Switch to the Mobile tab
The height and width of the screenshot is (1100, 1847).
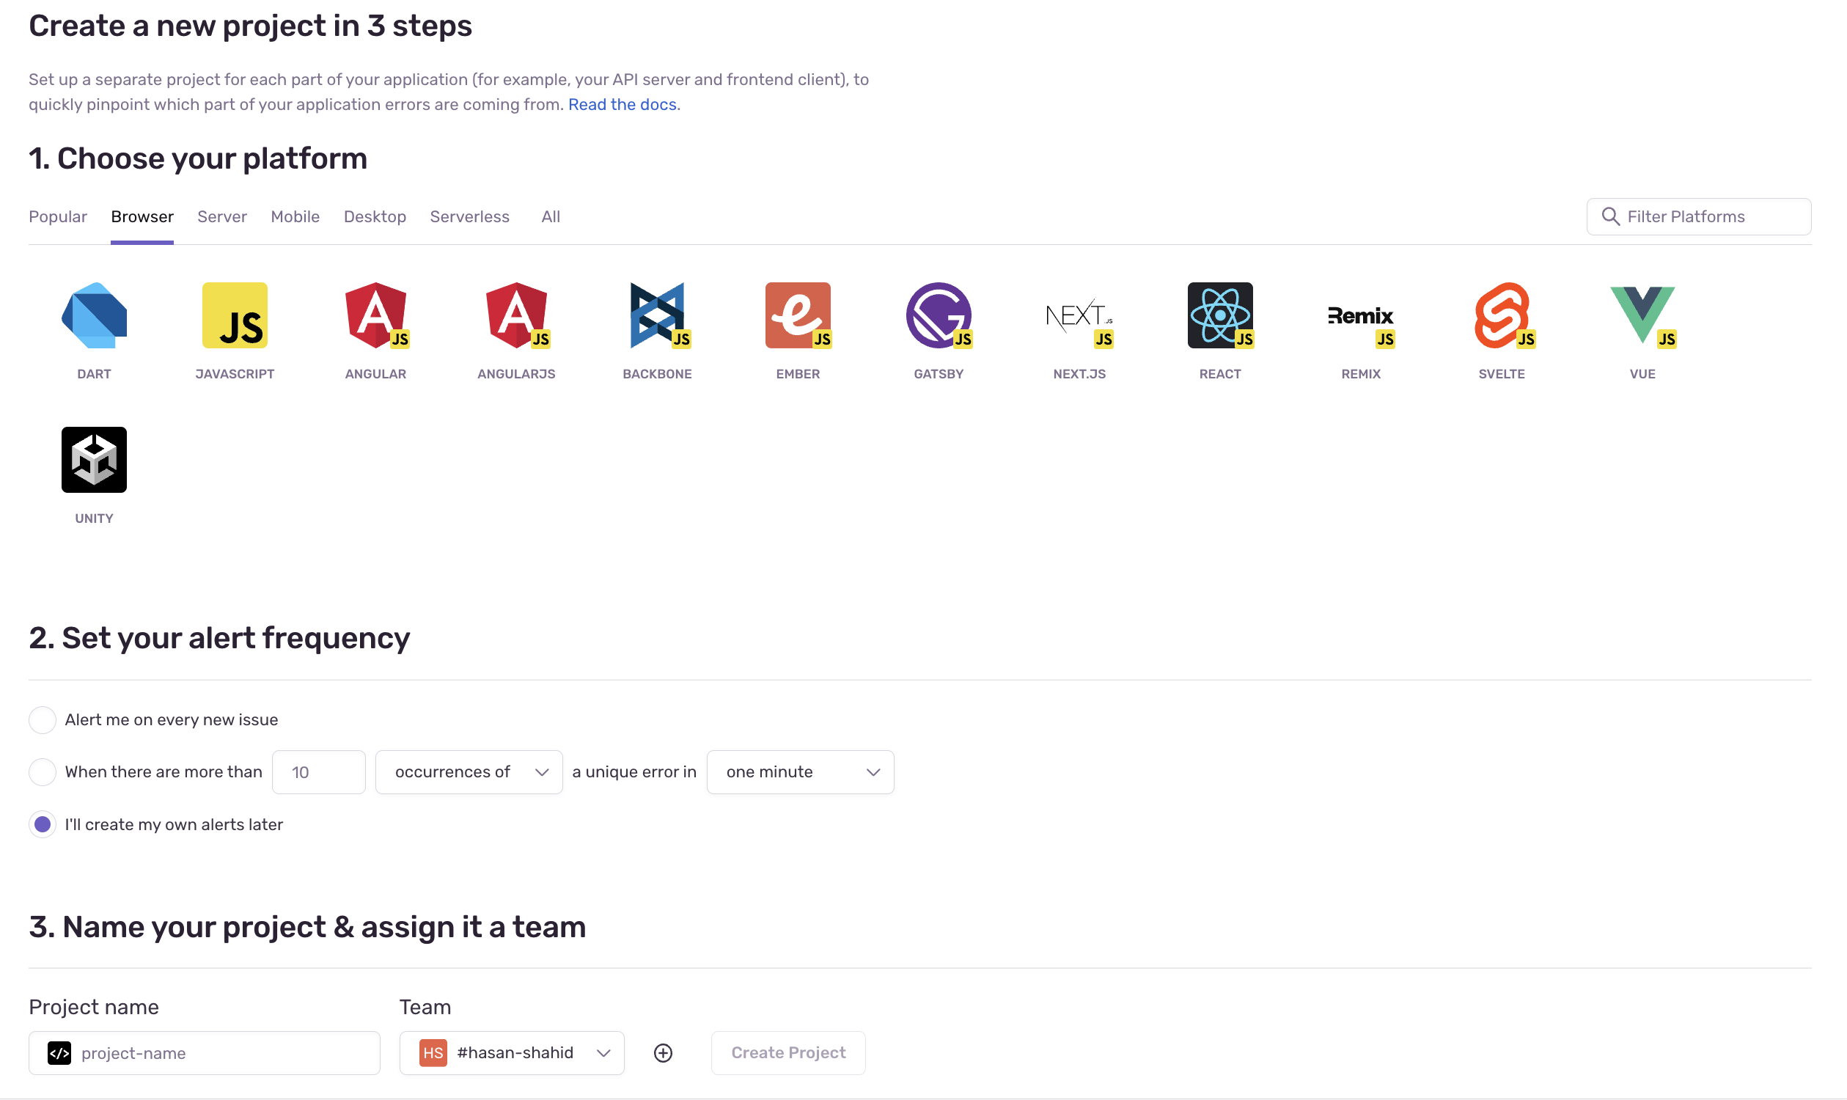tap(295, 216)
